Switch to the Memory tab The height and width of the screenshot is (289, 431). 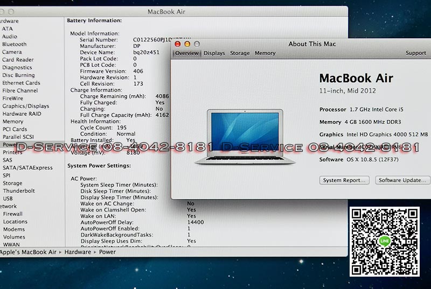(265, 53)
